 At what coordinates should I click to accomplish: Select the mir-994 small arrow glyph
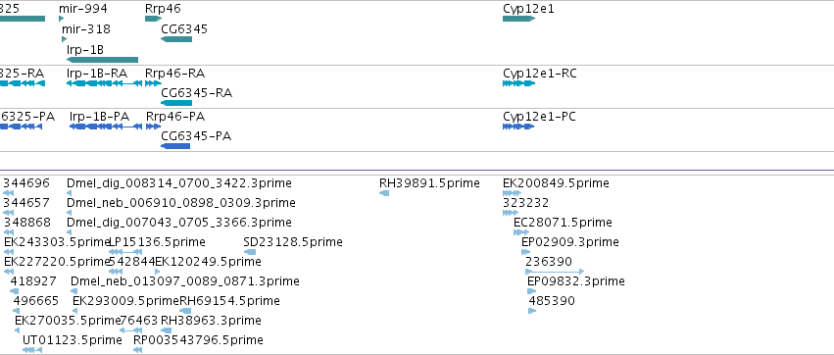61,19
